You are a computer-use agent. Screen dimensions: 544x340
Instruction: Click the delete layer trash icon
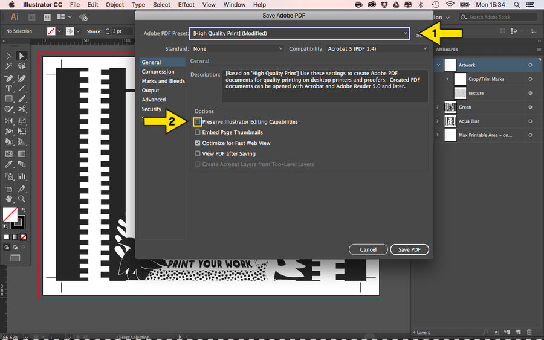coord(529,332)
